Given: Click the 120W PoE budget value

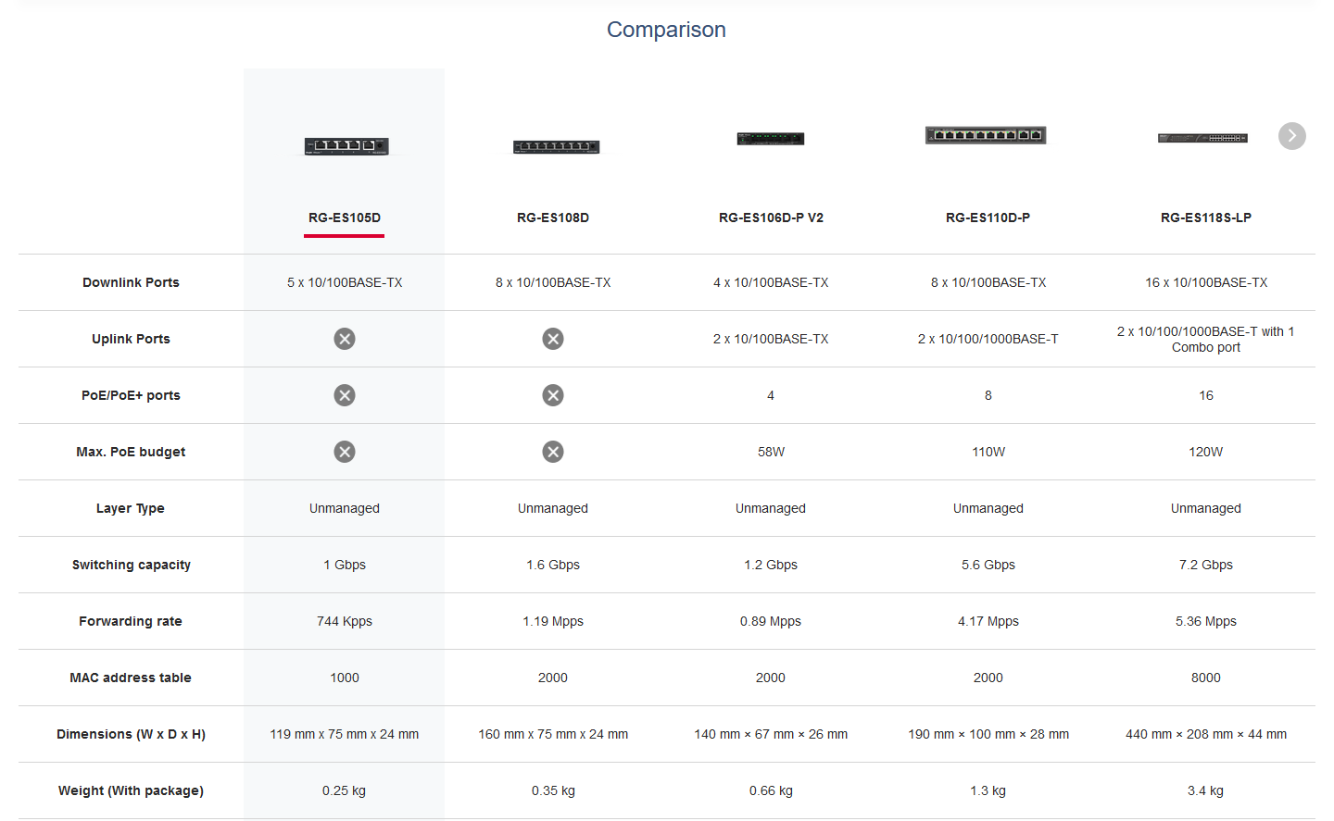Looking at the screenshot, I should (x=1206, y=452).
